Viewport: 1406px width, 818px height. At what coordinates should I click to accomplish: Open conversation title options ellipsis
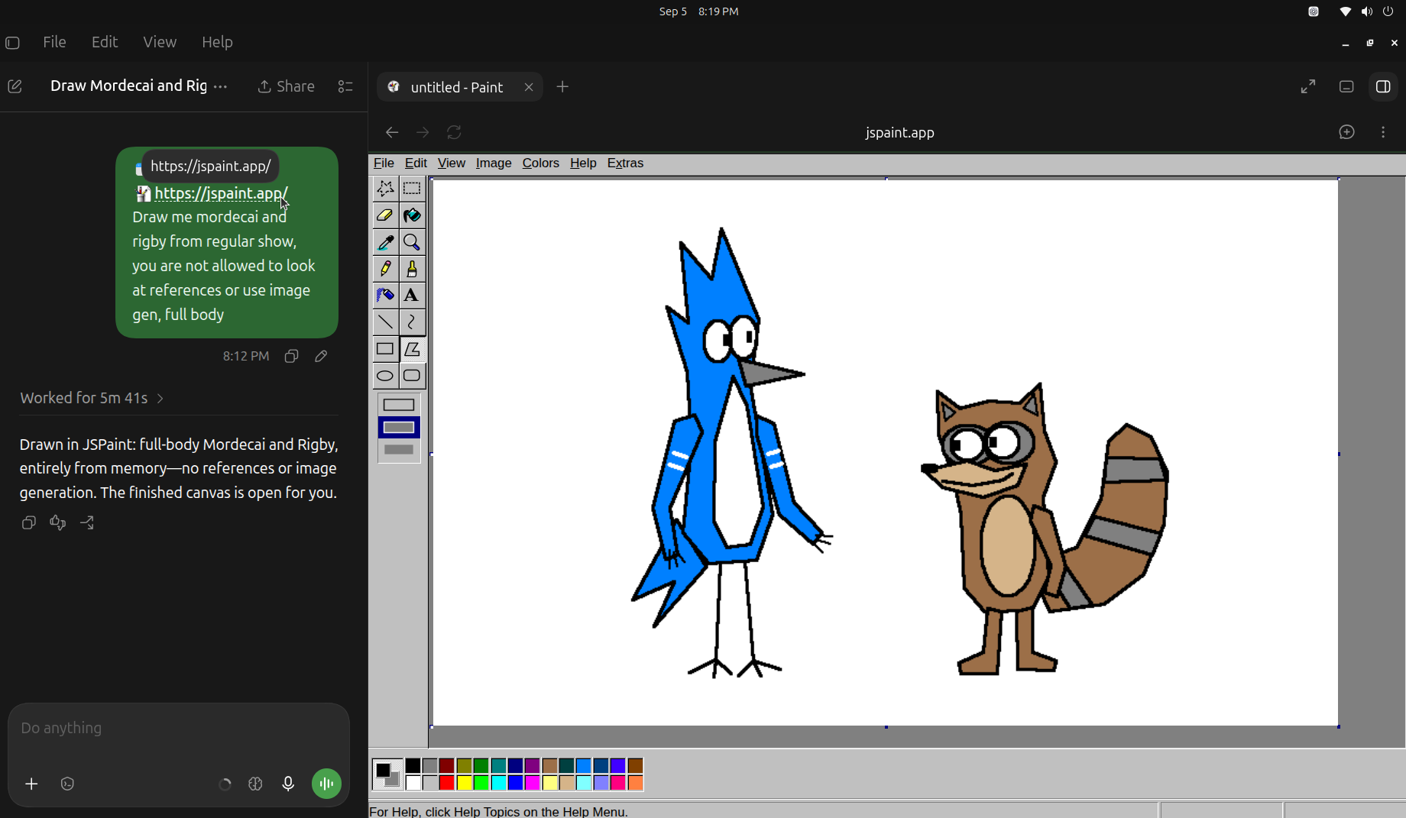(221, 87)
